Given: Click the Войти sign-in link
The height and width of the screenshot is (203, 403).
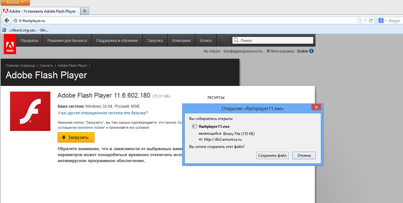Looking at the screenshot, I should pos(303,51).
